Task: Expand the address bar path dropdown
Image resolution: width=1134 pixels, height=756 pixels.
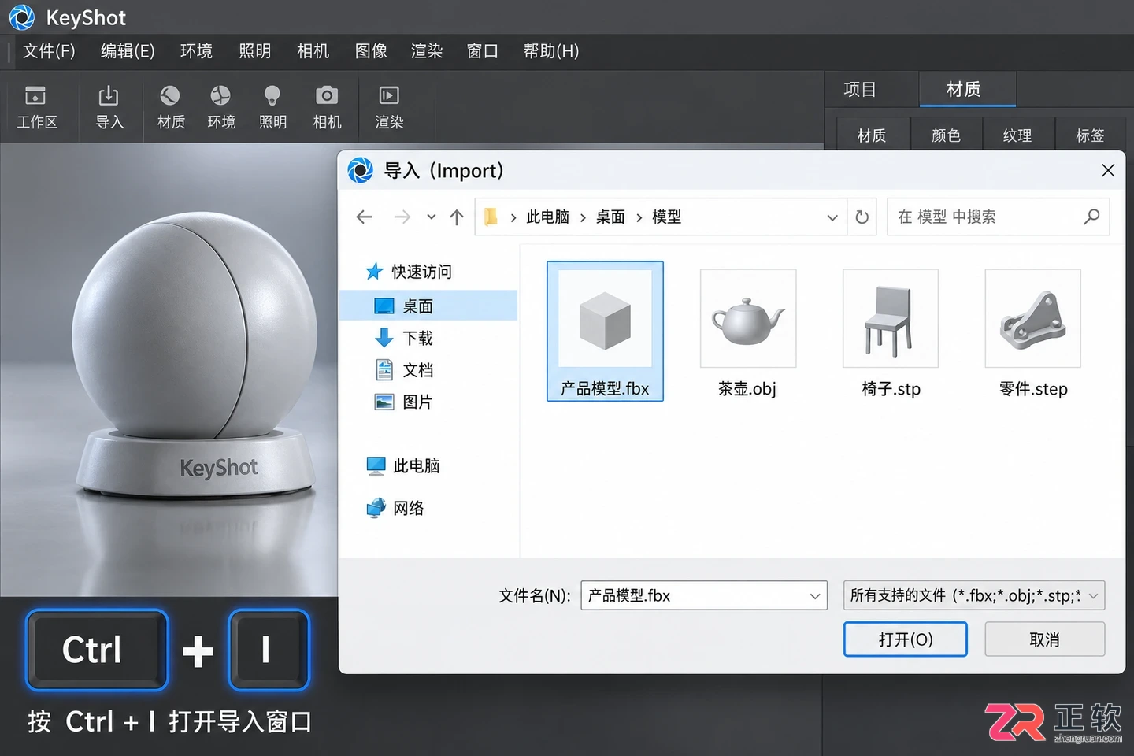Action: 832,217
